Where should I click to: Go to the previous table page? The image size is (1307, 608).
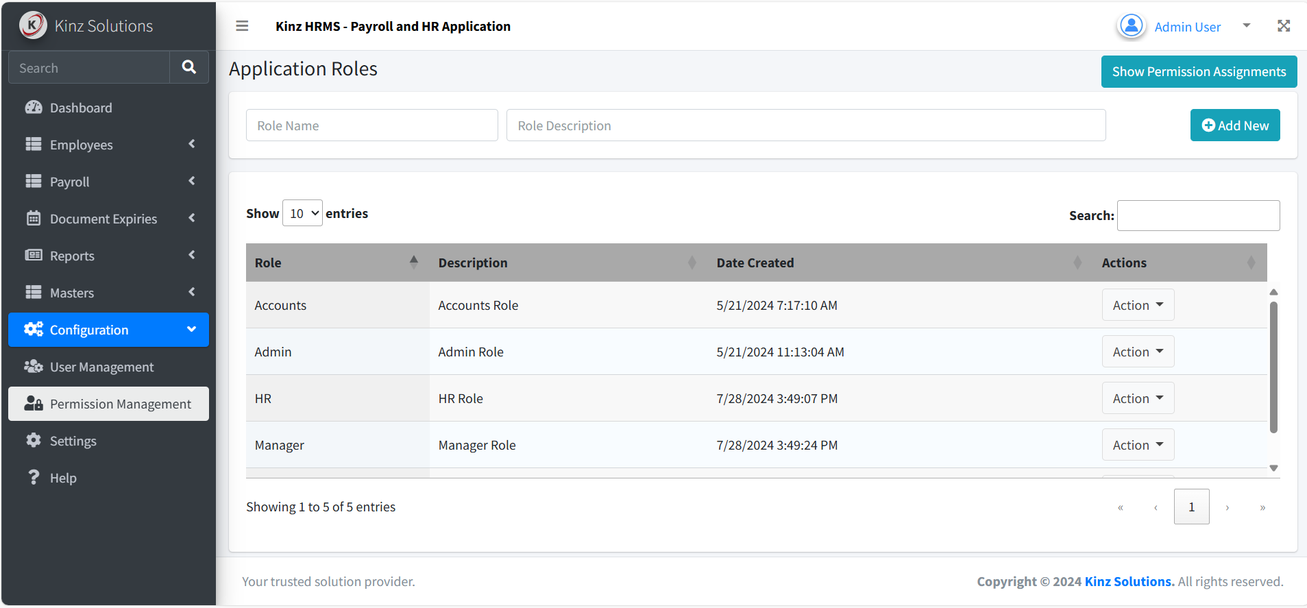tap(1156, 507)
